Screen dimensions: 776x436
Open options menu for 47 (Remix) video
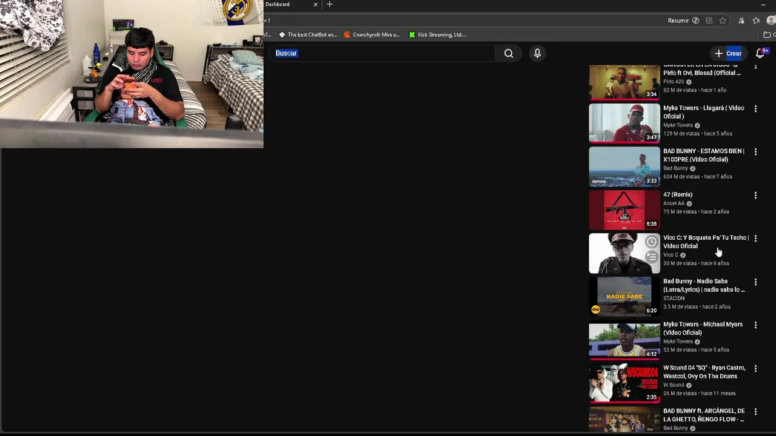point(755,196)
